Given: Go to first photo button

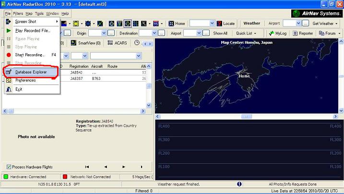Looking at the screenshot, I should coord(87,167).
